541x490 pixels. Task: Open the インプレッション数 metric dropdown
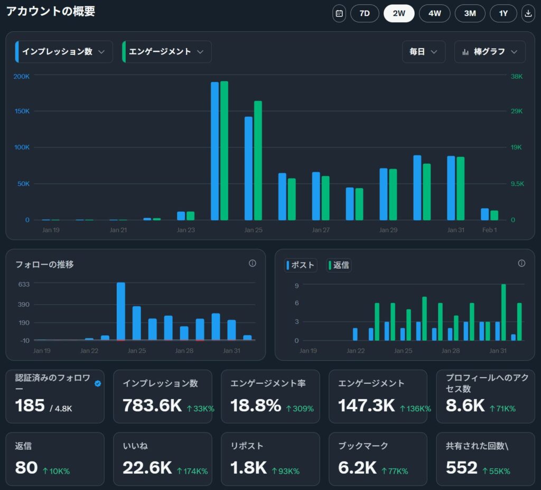(64, 52)
